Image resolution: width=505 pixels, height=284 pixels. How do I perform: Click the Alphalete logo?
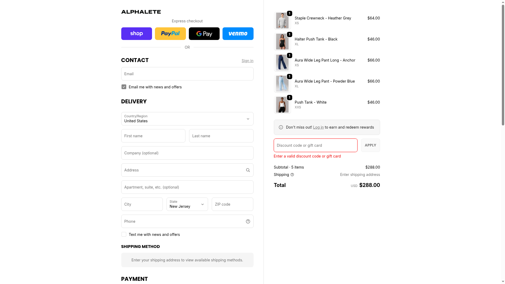pyautogui.click(x=141, y=12)
